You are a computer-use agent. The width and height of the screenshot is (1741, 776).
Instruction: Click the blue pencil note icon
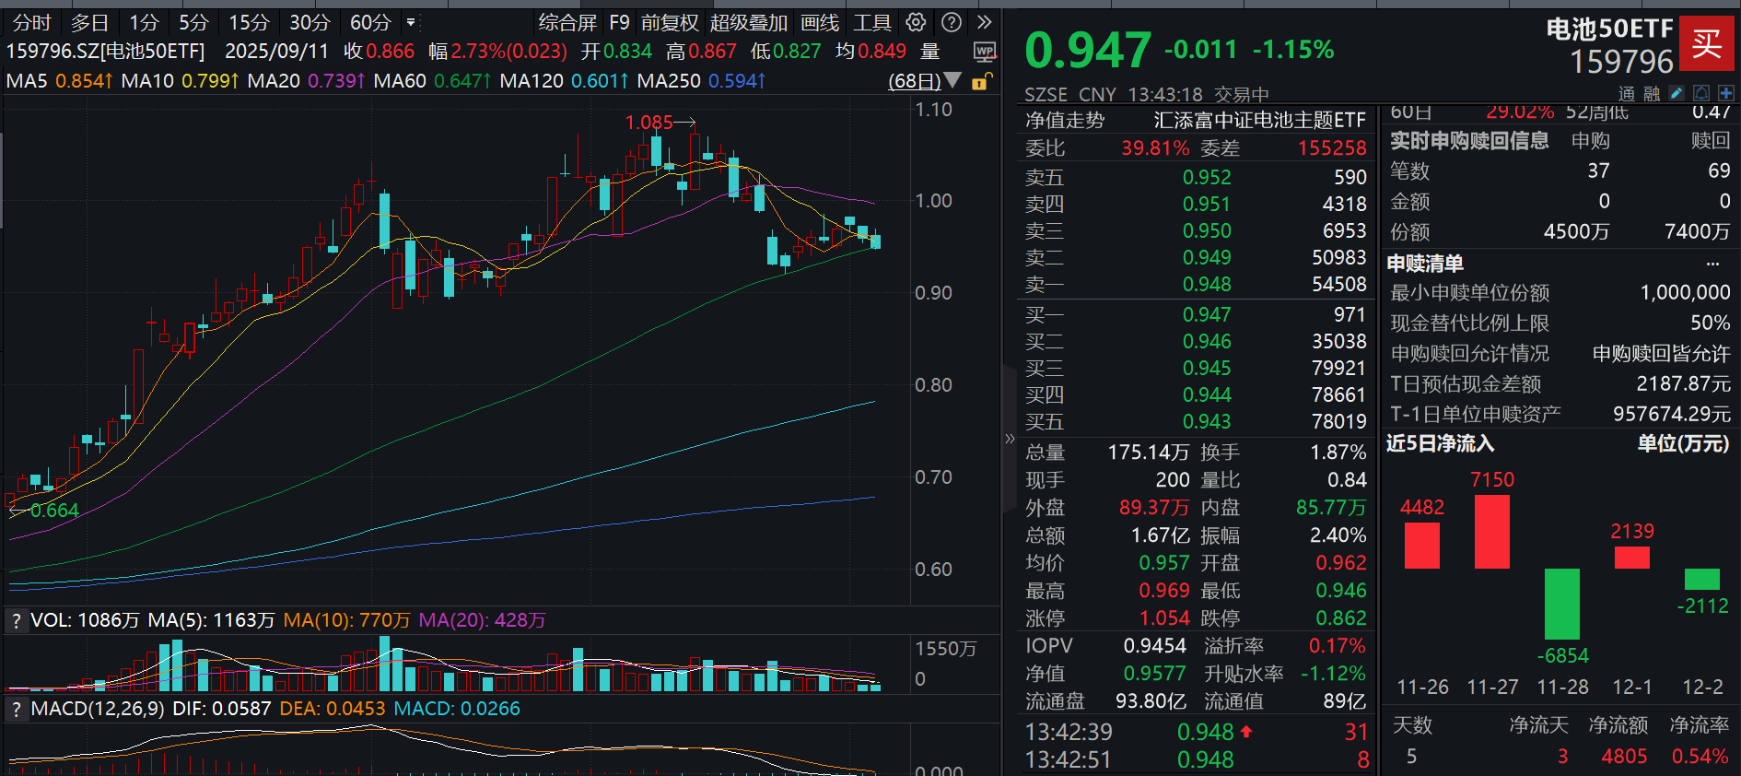1677,94
